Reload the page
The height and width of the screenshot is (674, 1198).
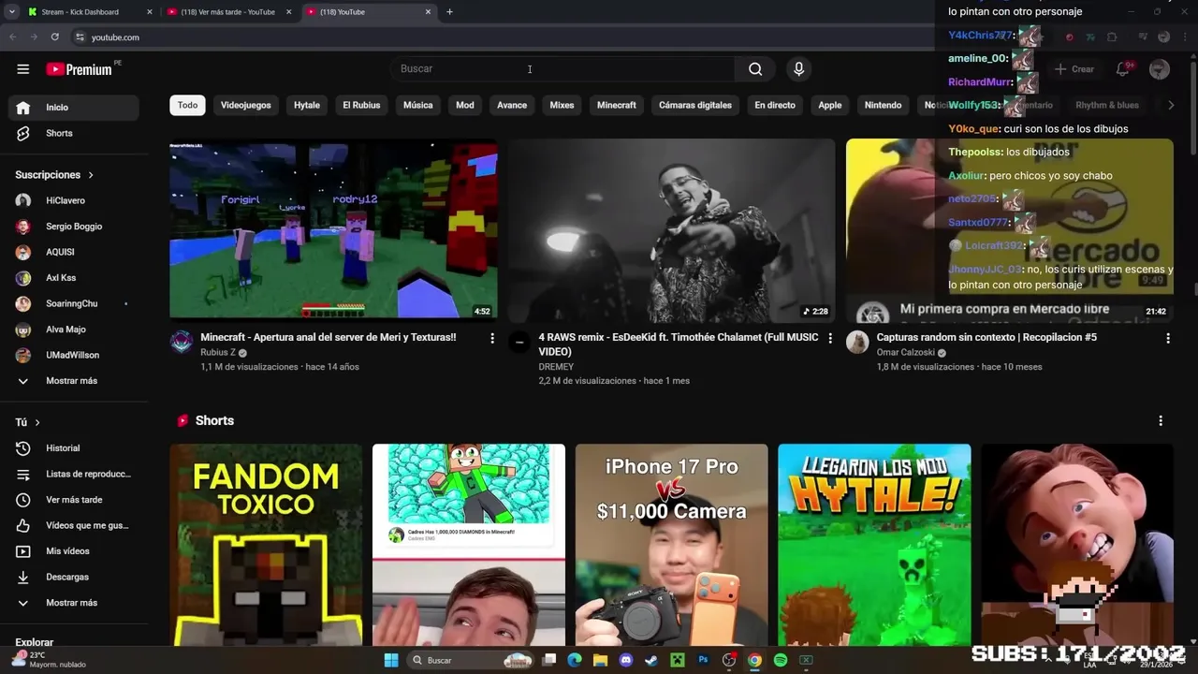coord(54,37)
